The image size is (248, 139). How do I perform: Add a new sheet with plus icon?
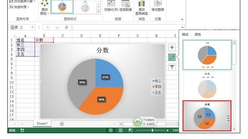click(62, 124)
